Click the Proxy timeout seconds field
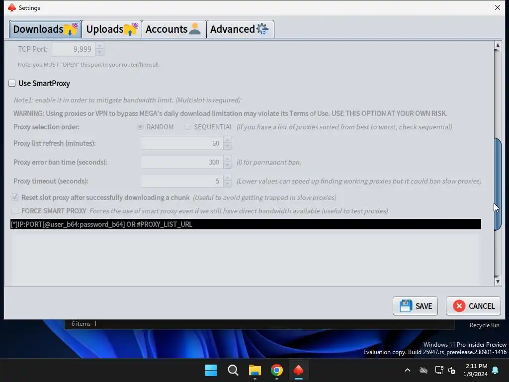This screenshot has width=509, height=382. pos(182,181)
